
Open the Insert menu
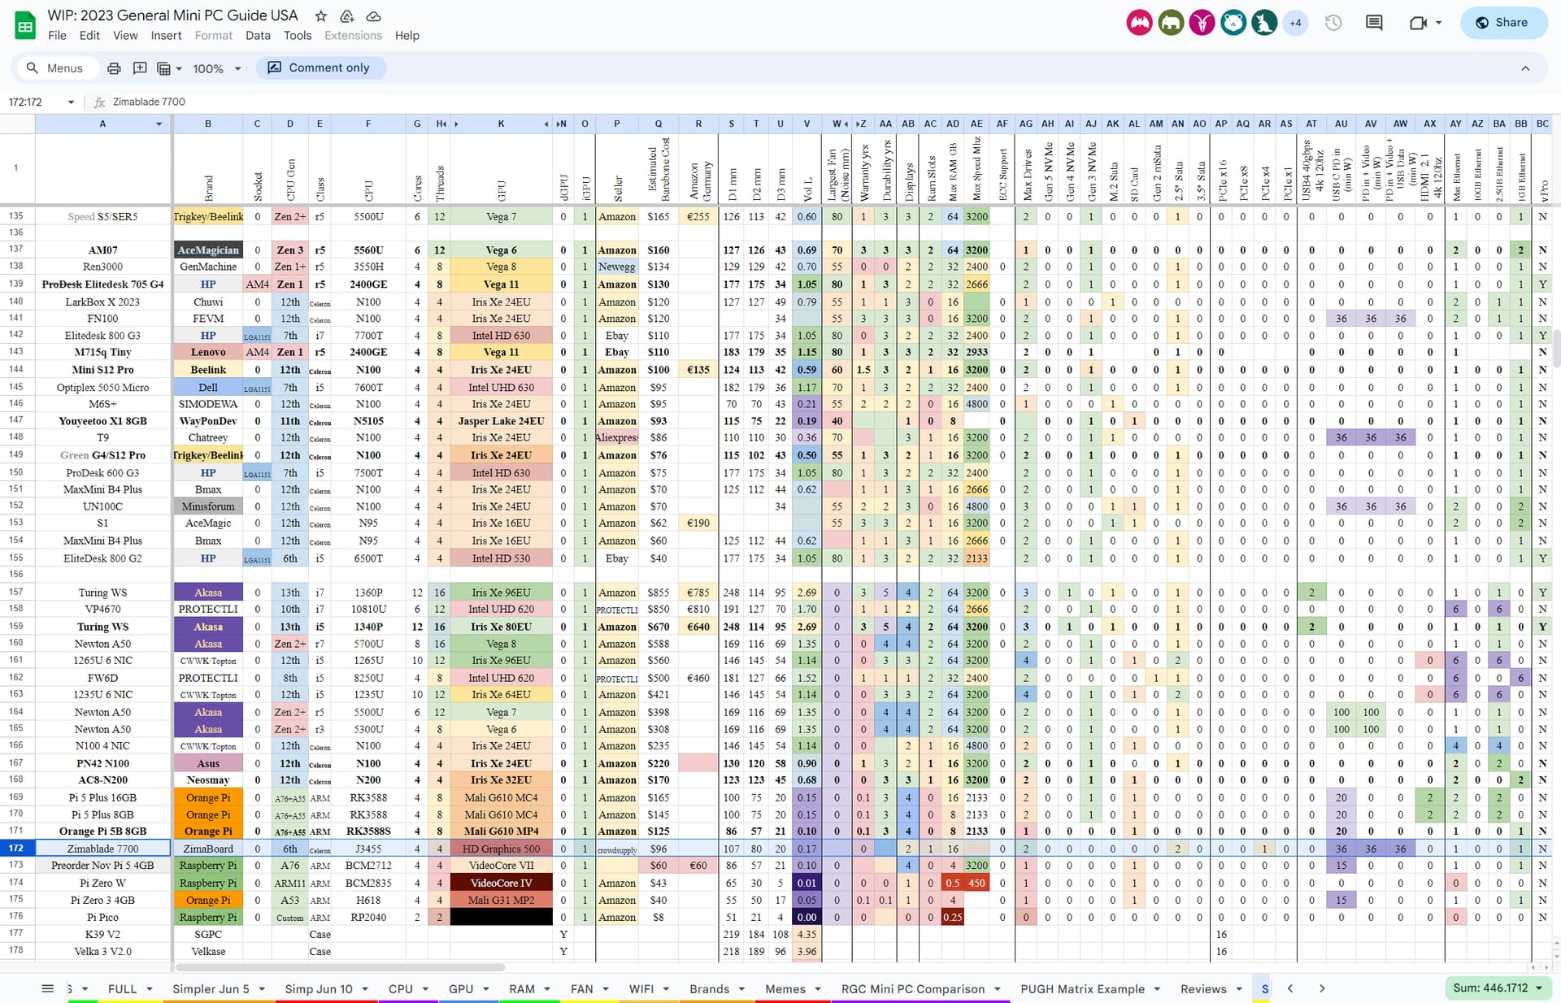pos(166,36)
